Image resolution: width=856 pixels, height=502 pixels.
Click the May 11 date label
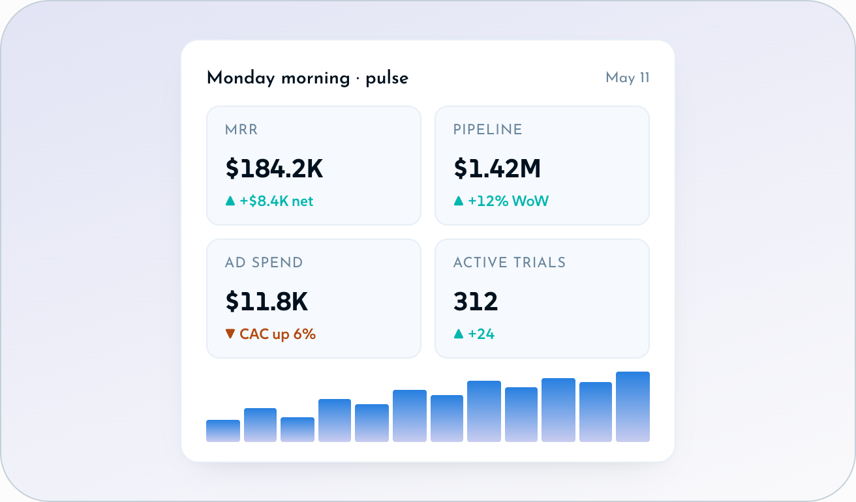pyautogui.click(x=628, y=78)
